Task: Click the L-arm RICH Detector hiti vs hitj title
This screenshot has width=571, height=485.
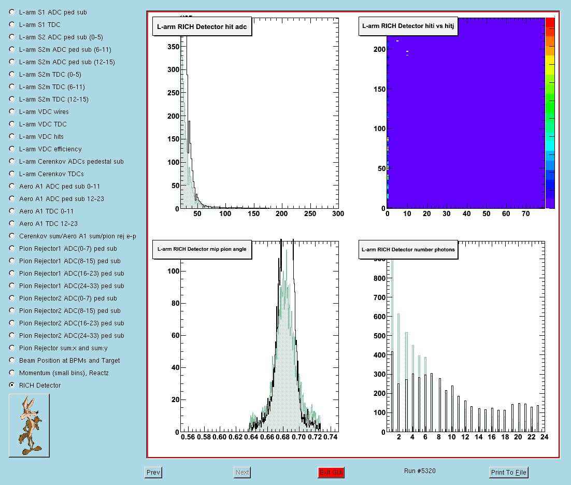Action: point(408,26)
